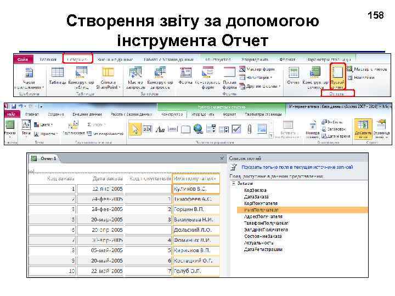
Task: Create Пустая форма
Action: (x=229, y=77)
